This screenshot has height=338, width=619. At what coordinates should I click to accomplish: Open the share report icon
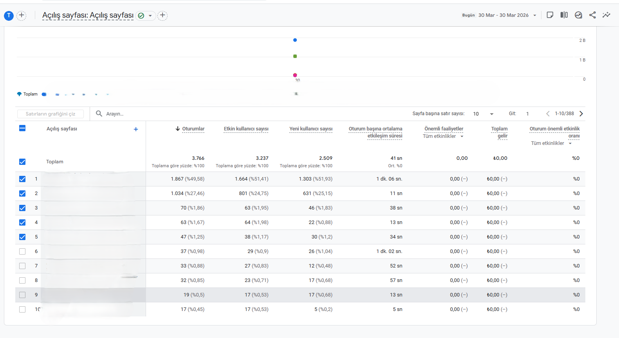coord(592,15)
